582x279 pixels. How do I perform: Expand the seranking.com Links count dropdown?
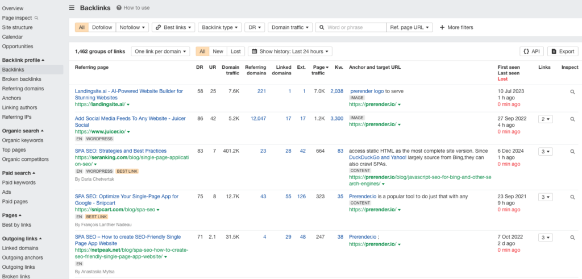tap(546, 152)
